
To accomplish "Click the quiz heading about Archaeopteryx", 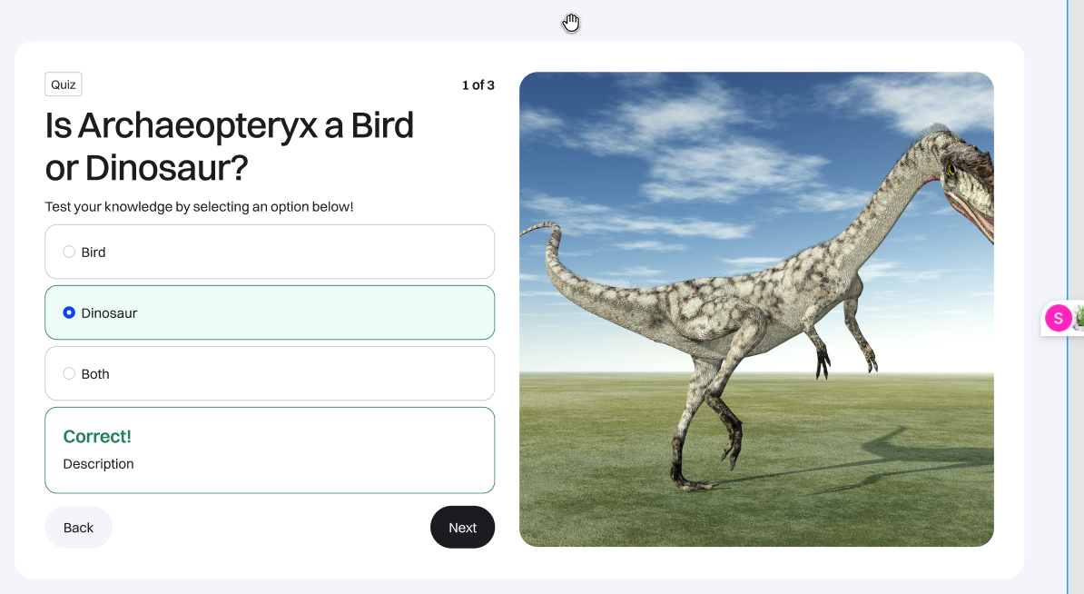I will point(230,146).
